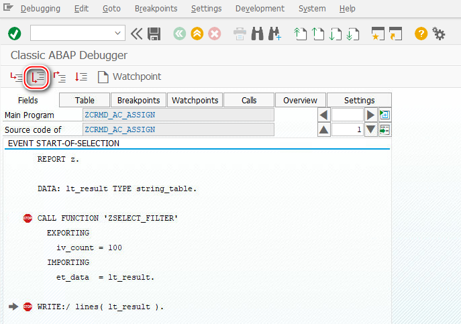Click the down arrow line navigation button

[370, 129]
